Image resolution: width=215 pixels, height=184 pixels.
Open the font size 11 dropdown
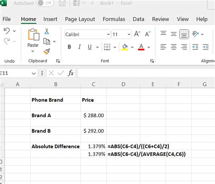pos(129,35)
